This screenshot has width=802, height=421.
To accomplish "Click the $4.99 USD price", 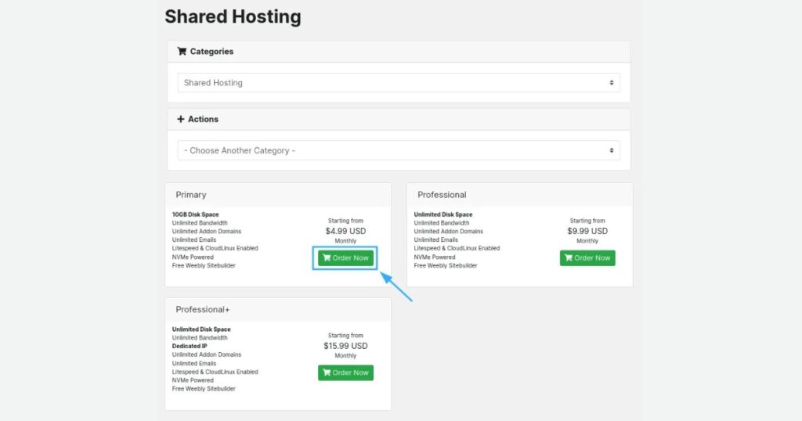I will coord(345,231).
